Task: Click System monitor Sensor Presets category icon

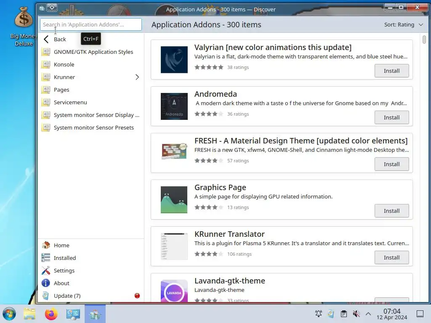Action: tap(46, 127)
